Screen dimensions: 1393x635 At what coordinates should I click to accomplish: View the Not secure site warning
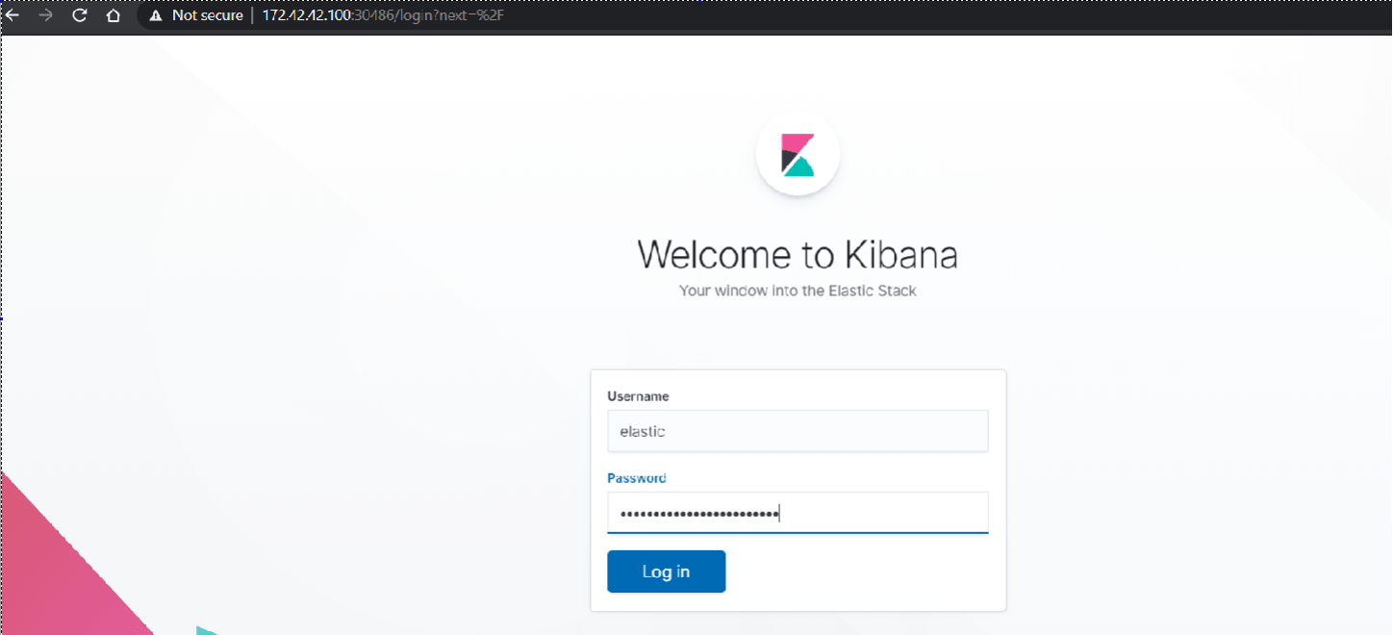(196, 15)
